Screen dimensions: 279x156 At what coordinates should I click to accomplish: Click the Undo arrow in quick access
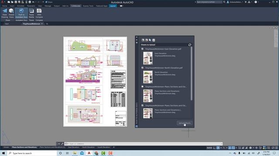[x=33, y=2]
